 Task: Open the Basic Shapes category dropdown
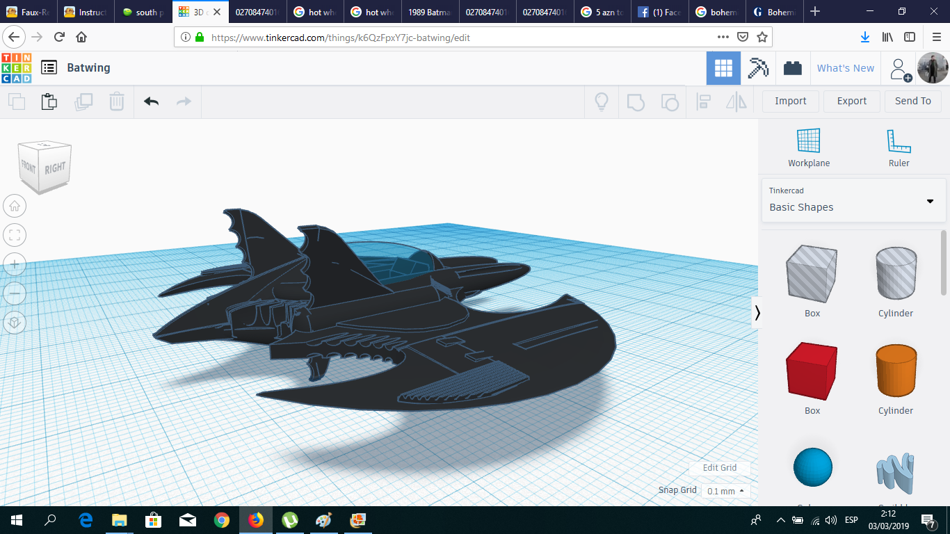(x=854, y=200)
